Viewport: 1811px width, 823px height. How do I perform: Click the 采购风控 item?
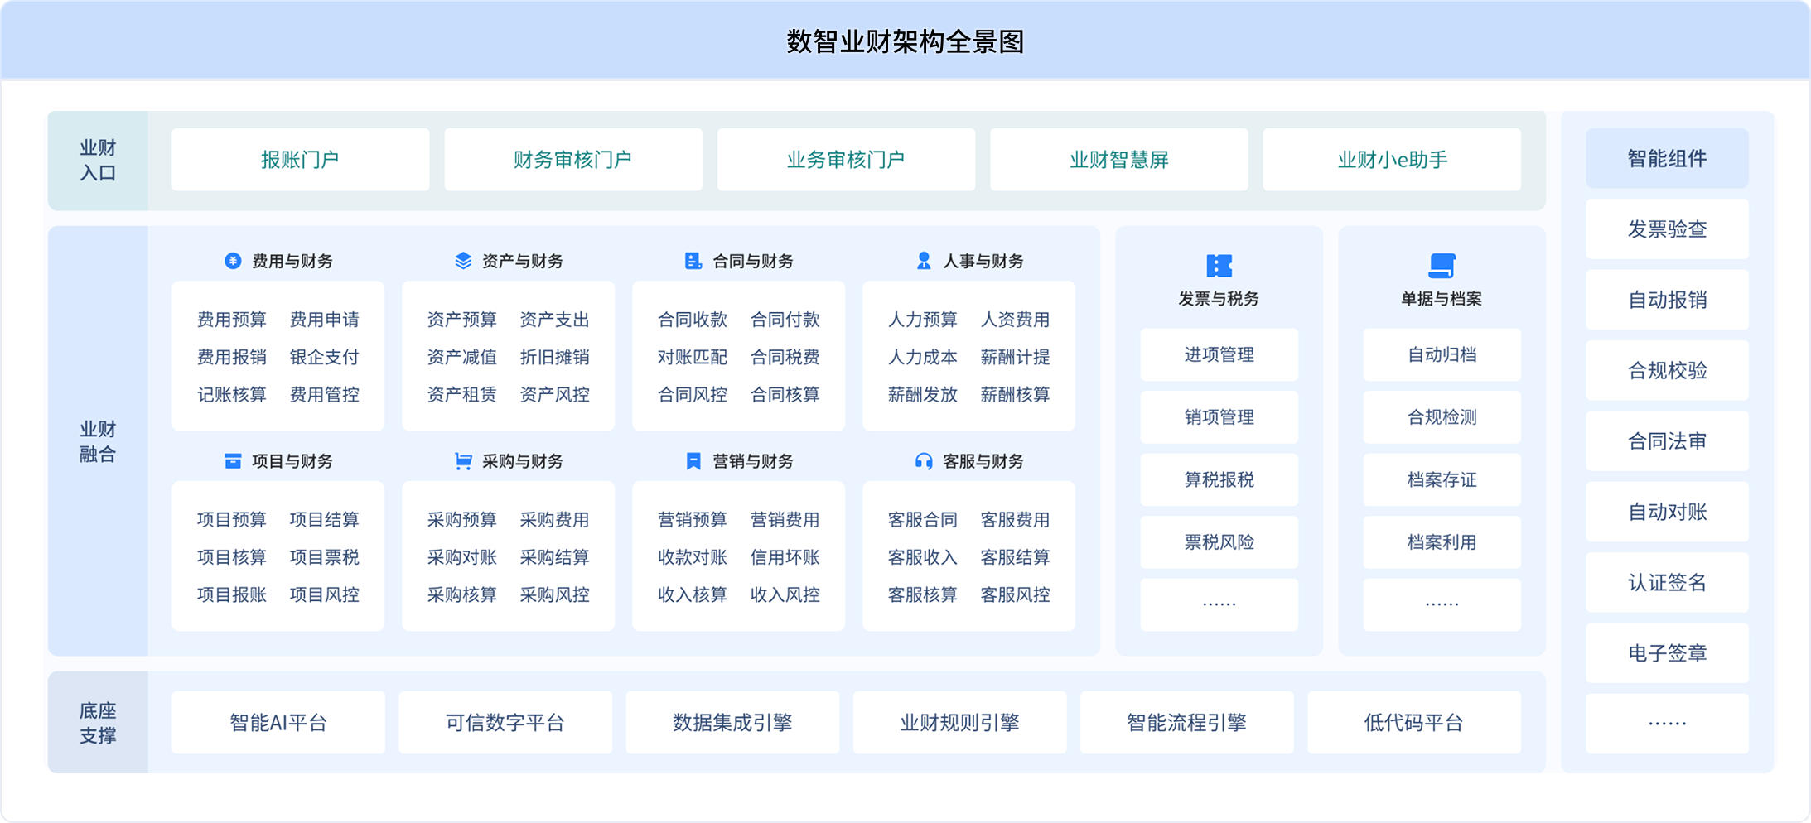coord(555,594)
